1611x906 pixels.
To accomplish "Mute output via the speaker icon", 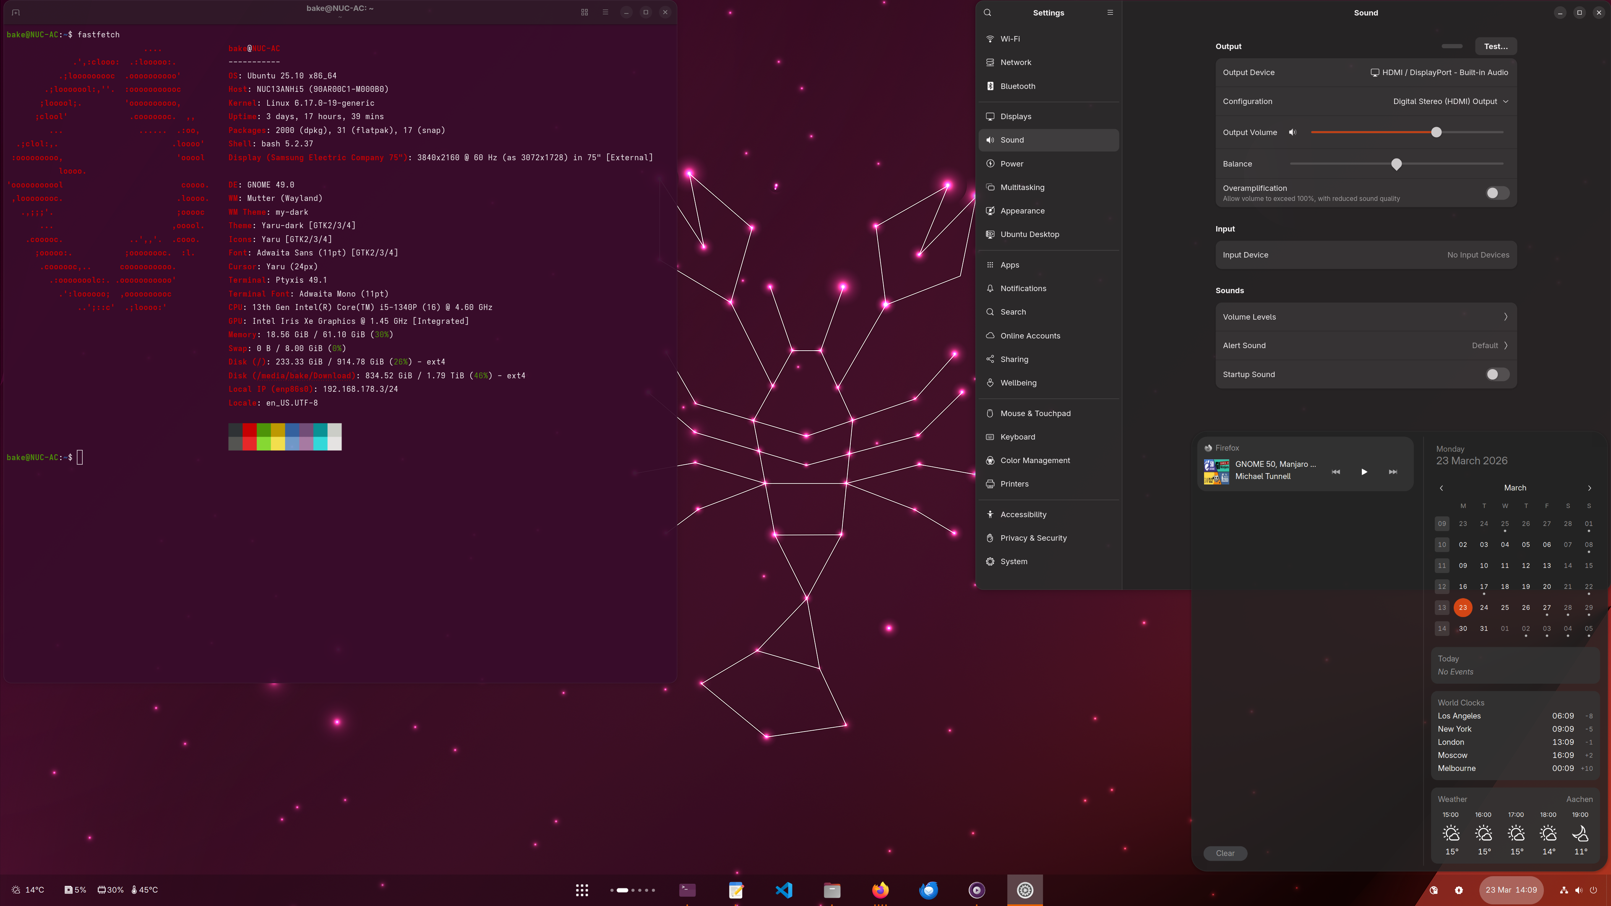I will [1293, 132].
